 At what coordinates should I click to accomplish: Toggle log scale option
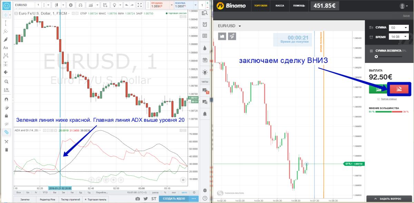pos(174,193)
